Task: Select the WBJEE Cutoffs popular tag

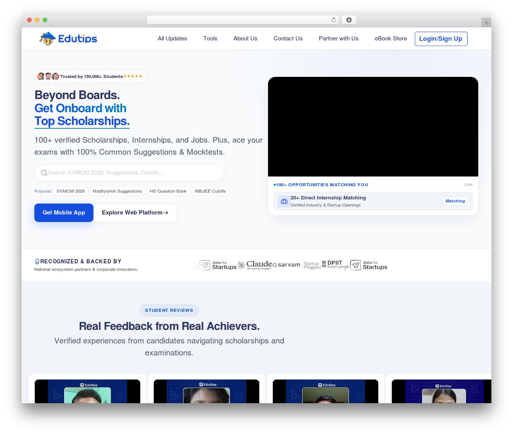Action: point(210,191)
